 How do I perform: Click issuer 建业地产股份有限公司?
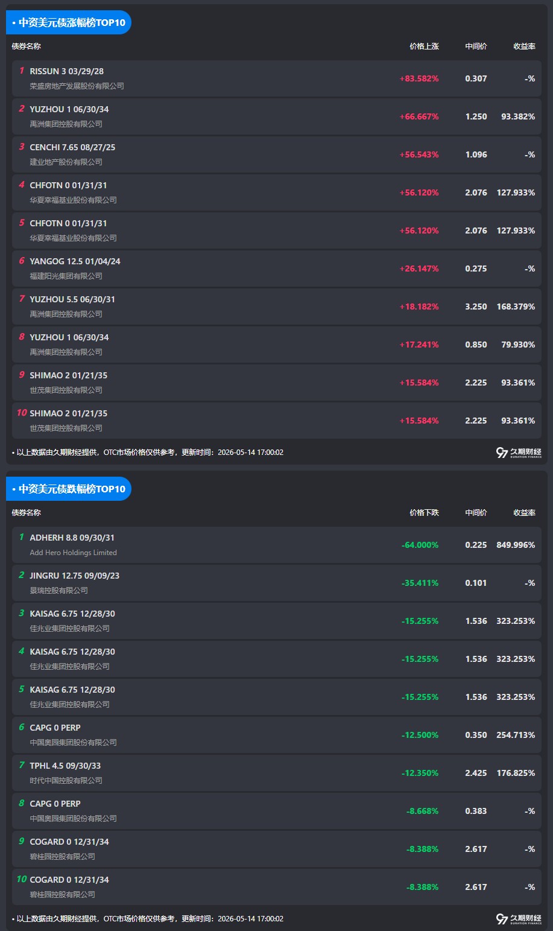tap(66, 162)
